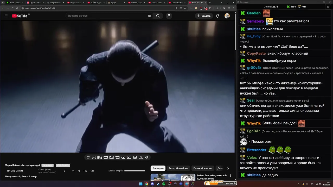Open the account avatar menu
333x187 pixels.
(x=227, y=16)
